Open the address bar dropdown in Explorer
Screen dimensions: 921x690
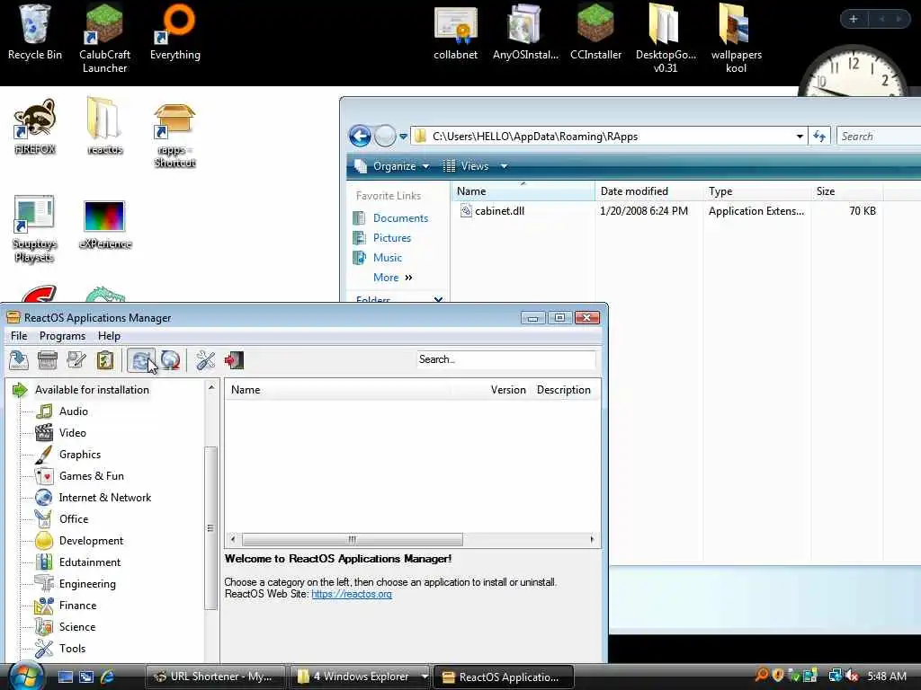click(800, 137)
